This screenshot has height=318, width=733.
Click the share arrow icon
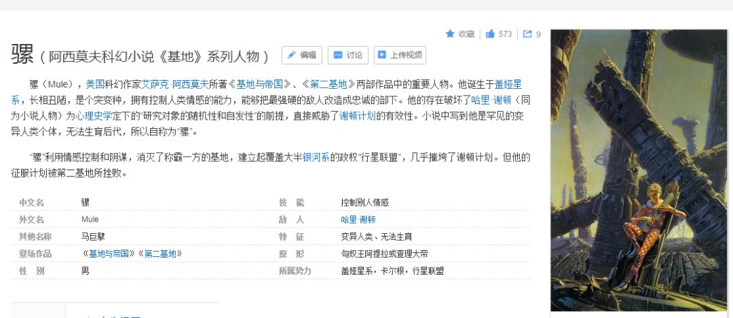coord(527,34)
